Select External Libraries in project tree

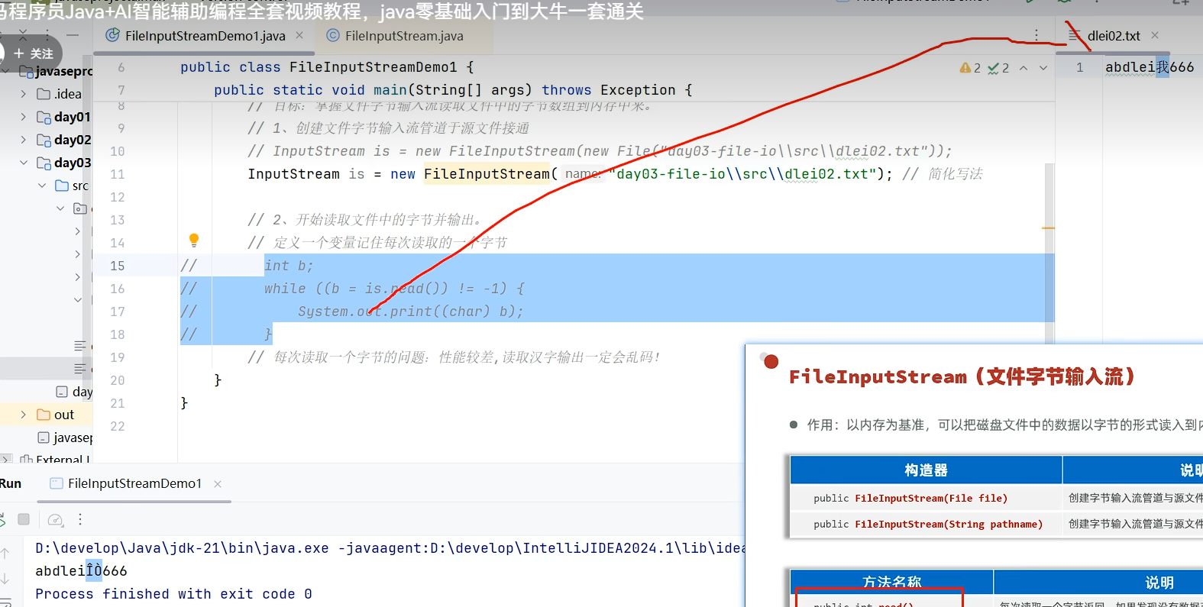click(63, 459)
